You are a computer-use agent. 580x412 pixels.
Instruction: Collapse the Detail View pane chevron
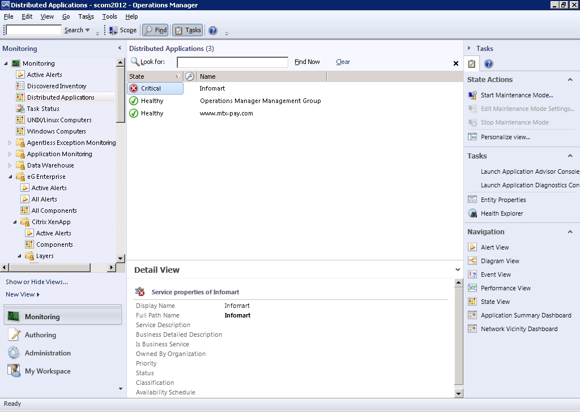[458, 270]
